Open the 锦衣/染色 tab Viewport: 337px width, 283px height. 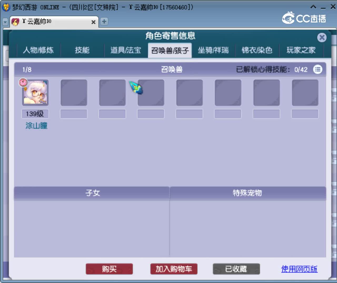pyautogui.click(x=257, y=50)
